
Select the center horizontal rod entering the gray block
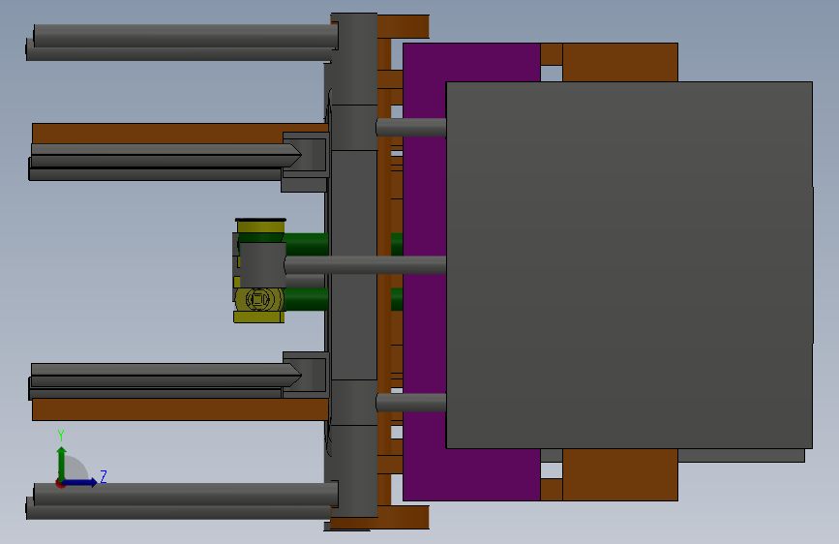365,265
